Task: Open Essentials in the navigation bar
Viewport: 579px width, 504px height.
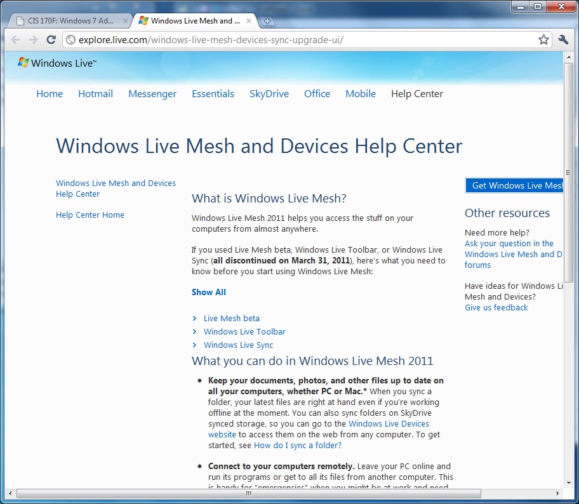Action: click(x=213, y=94)
